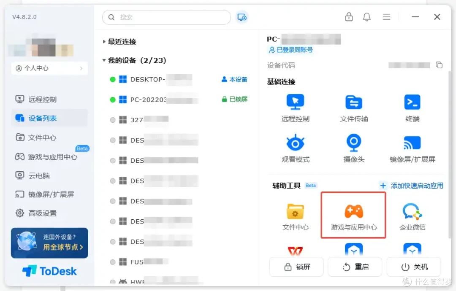Viewport: 456px width, 291px height.
Task: Open 文件中心 from the sidebar
Action: tap(49, 137)
